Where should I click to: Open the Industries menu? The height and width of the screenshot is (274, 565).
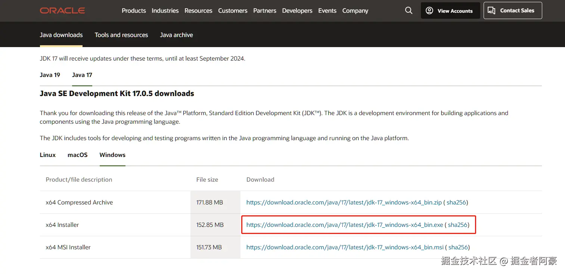[x=165, y=10]
